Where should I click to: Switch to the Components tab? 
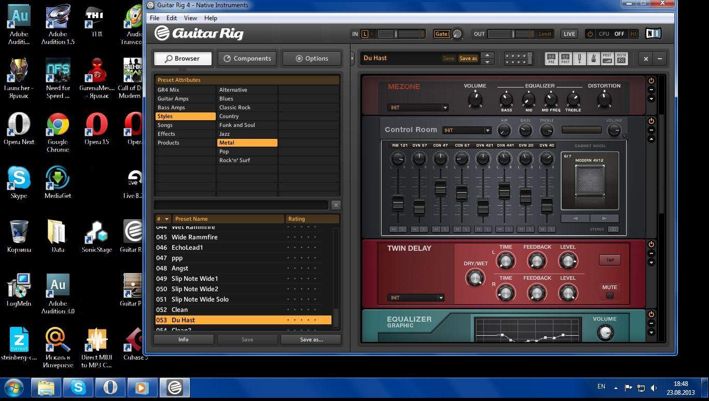coord(247,59)
